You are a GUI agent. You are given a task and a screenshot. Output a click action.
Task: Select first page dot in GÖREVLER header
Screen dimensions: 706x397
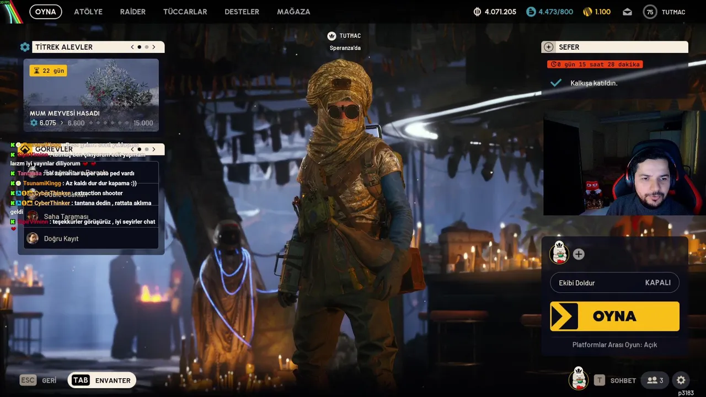139,149
